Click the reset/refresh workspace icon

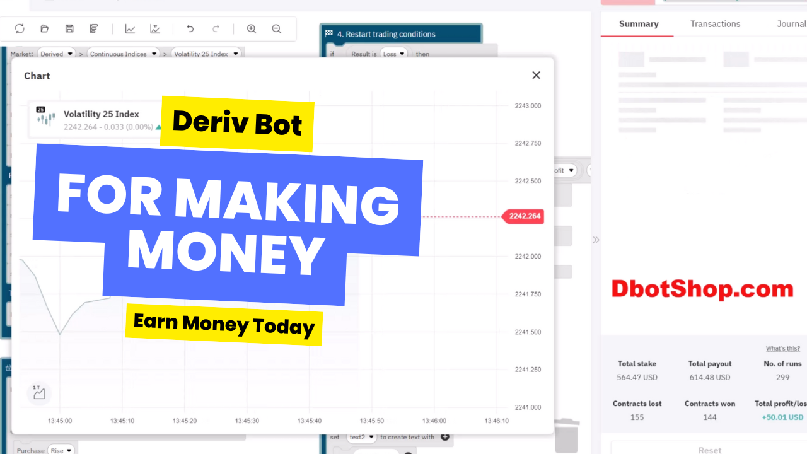pos(20,28)
